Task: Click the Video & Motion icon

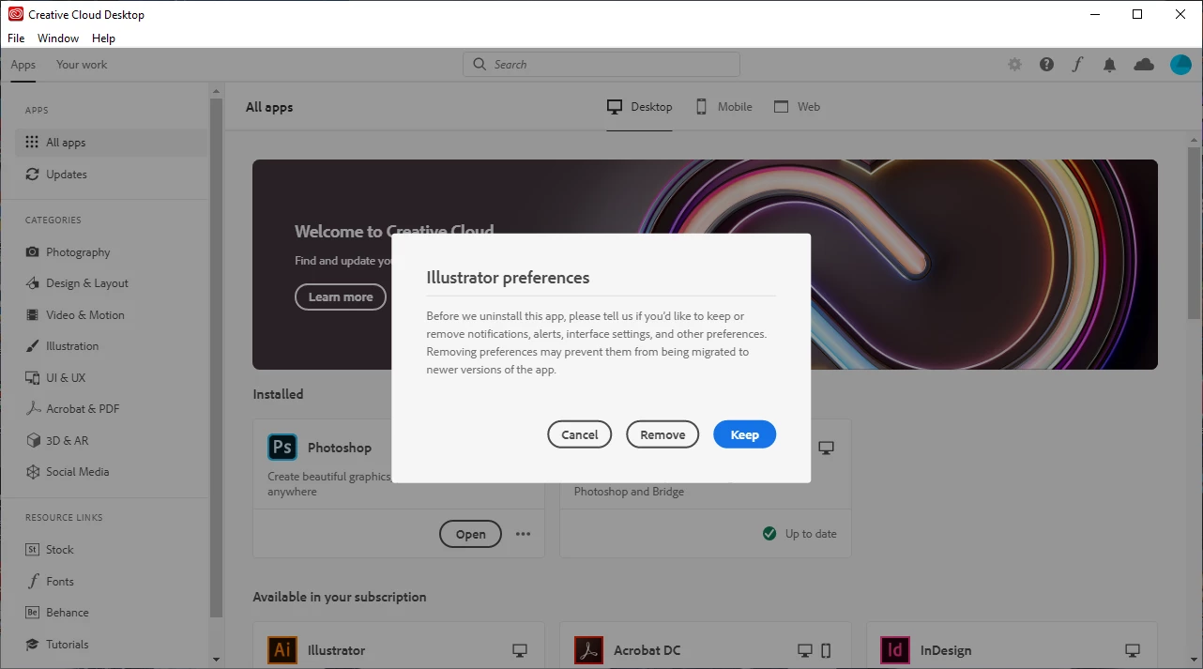Action: pos(33,315)
